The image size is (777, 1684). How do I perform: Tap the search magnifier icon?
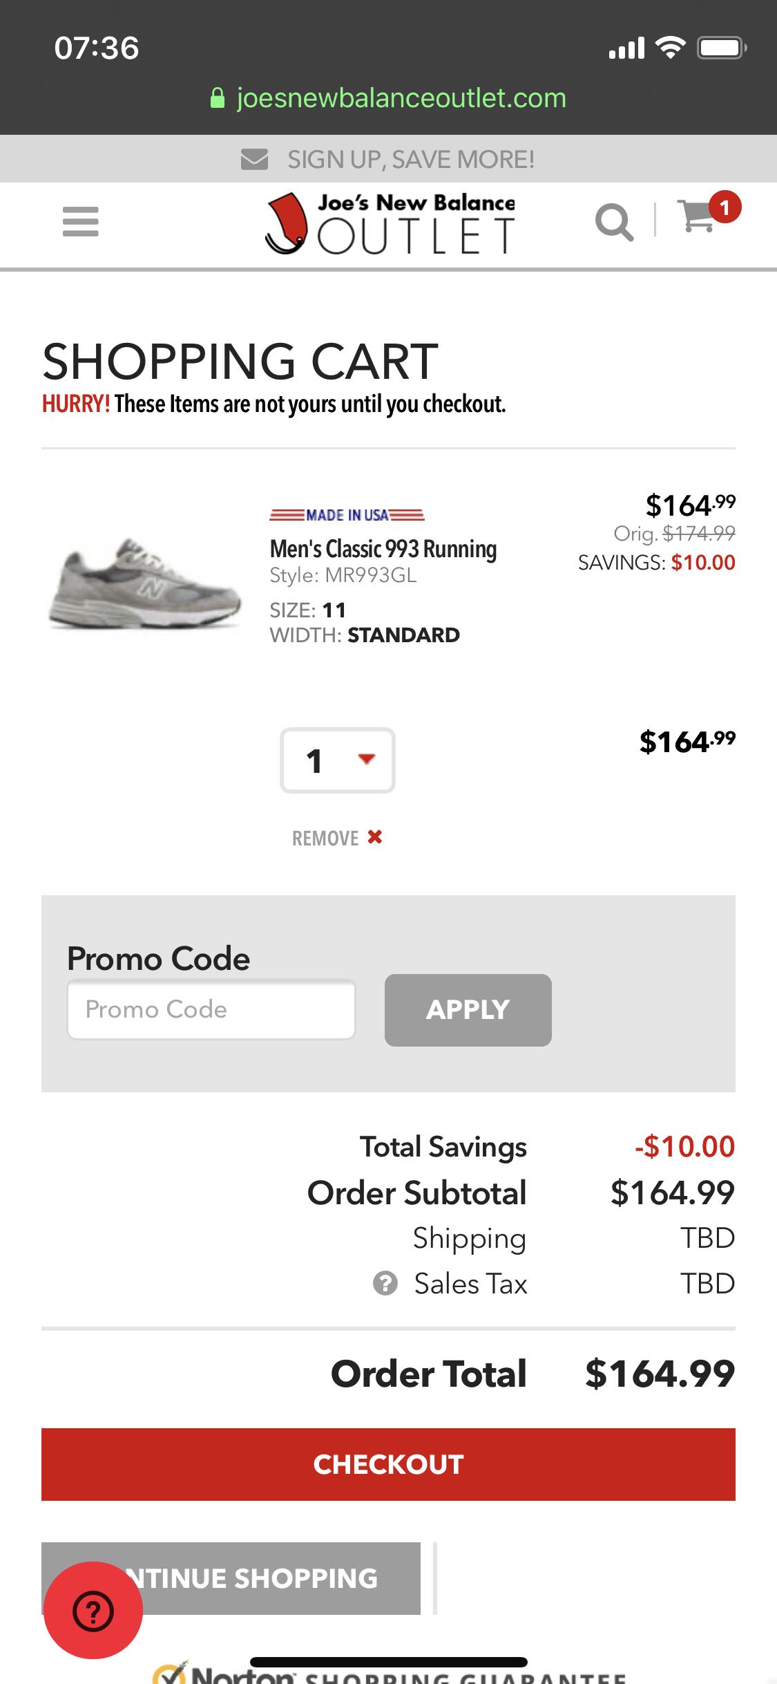coord(613,222)
